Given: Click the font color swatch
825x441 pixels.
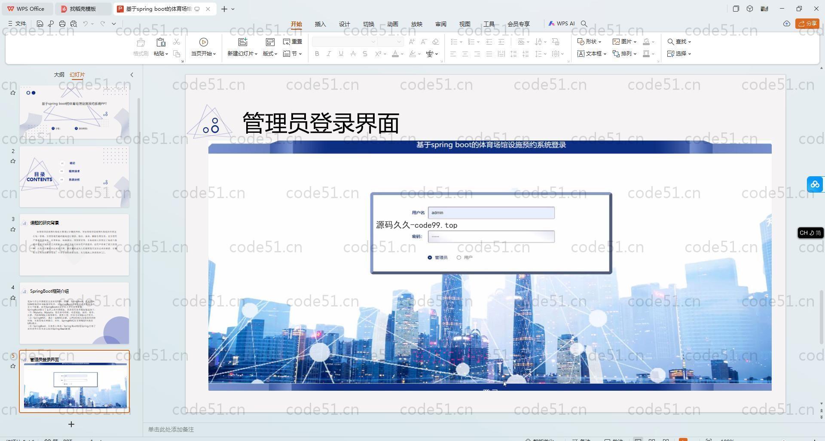Looking at the screenshot, I should click(395, 54).
